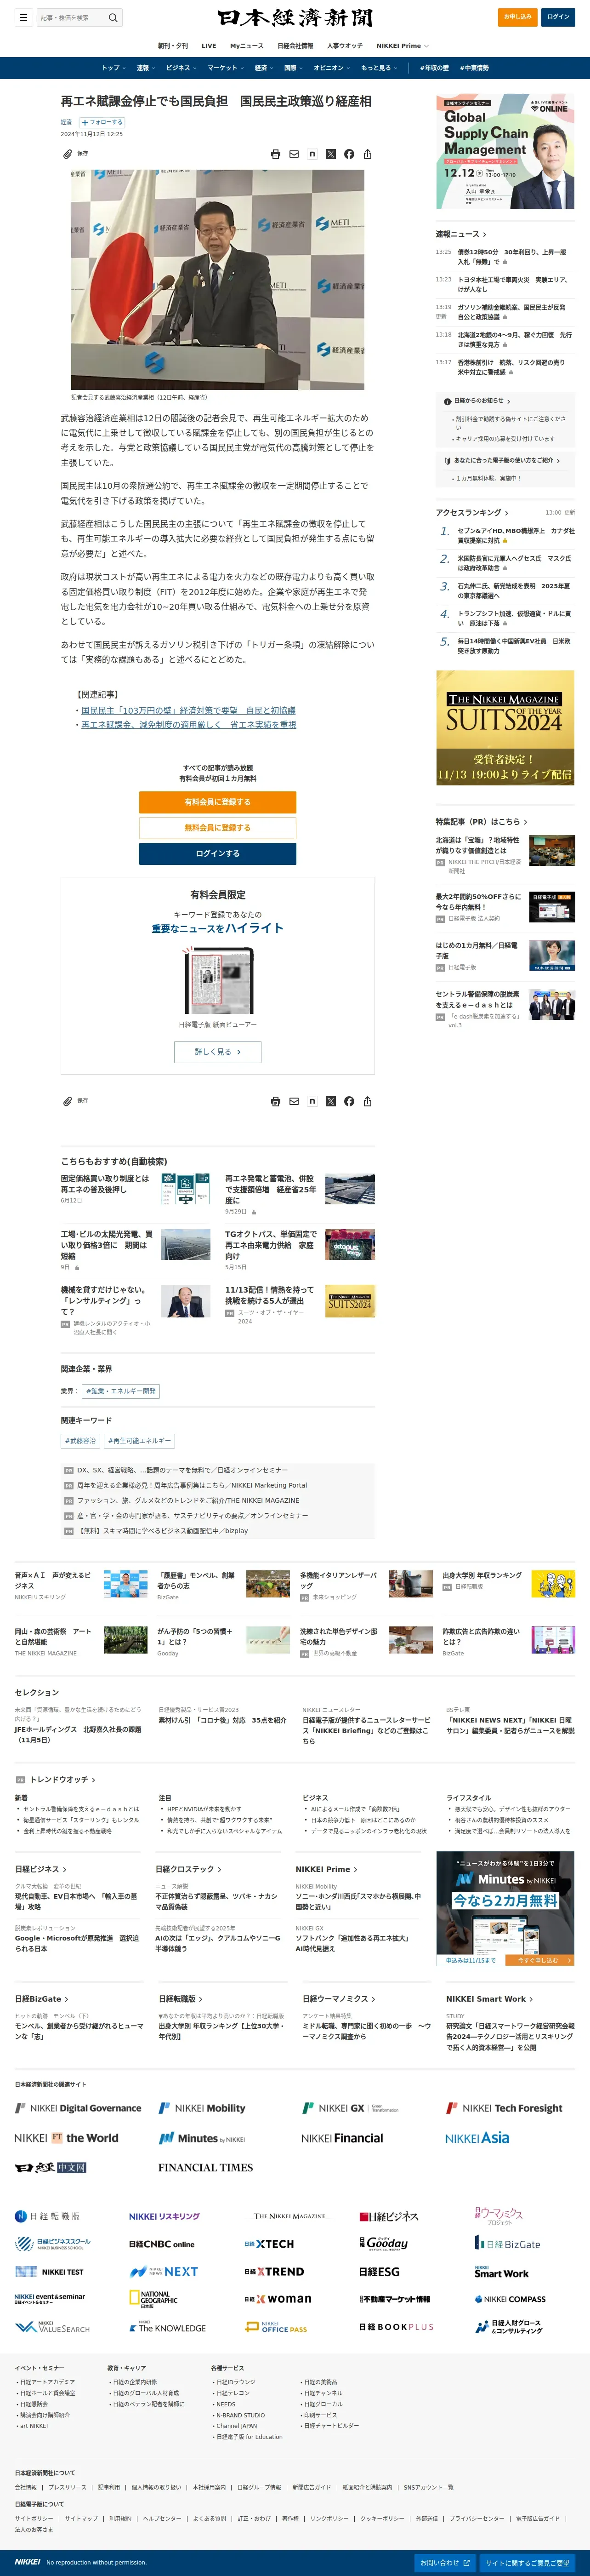Open the 朝刊・夕刊 menu item
This screenshot has width=590, height=2576.
coord(172,46)
